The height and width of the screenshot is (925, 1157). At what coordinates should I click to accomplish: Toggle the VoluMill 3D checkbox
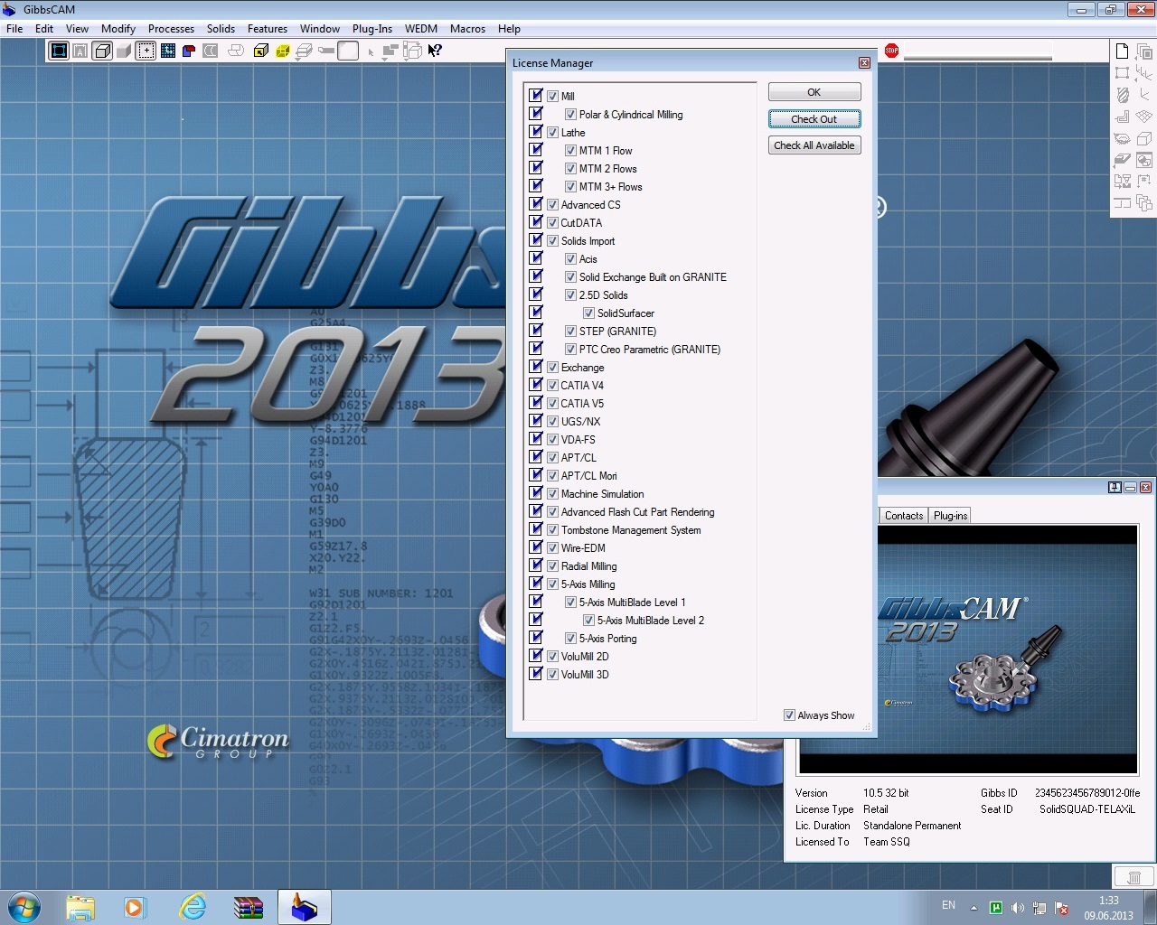click(x=552, y=675)
